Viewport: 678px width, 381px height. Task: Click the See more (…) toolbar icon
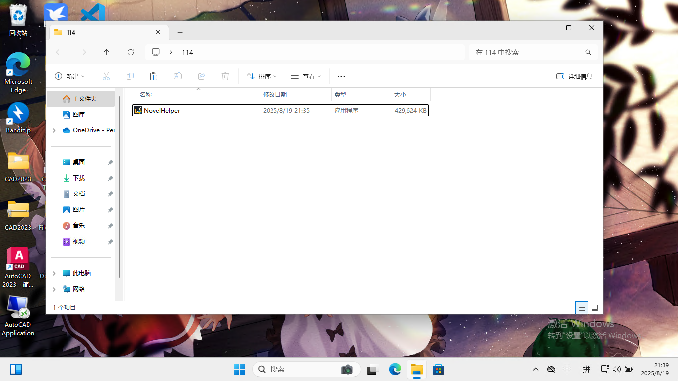341,76
